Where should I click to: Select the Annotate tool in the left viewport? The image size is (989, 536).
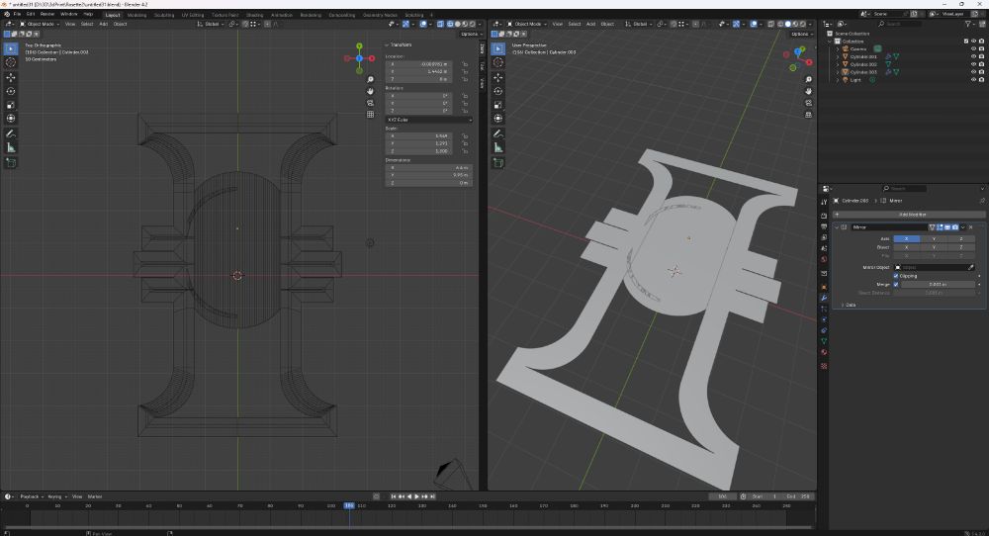(11, 134)
